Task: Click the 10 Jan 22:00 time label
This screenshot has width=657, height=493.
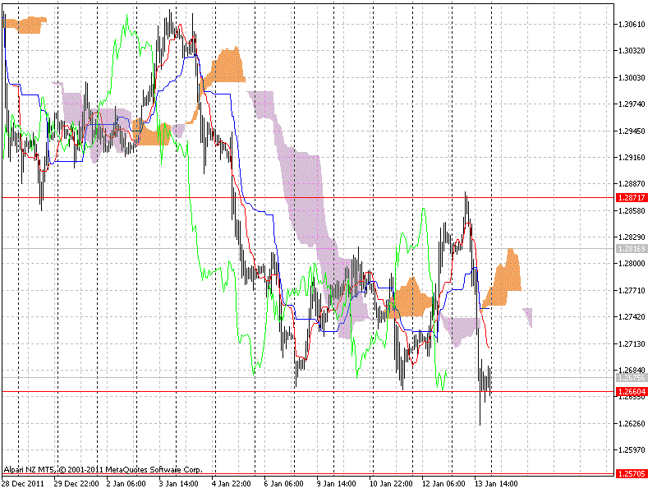Action: click(x=389, y=483)
